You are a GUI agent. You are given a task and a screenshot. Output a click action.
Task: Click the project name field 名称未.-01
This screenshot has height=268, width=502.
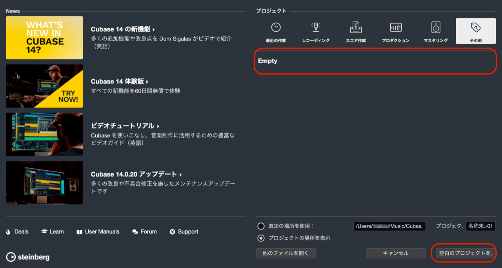[480, 226]
